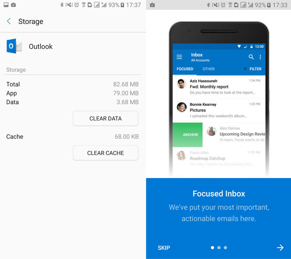Tap the picture notification icon in left status bar
The width and height of the screenshot is (291, 259).
(x=6, y=5)
